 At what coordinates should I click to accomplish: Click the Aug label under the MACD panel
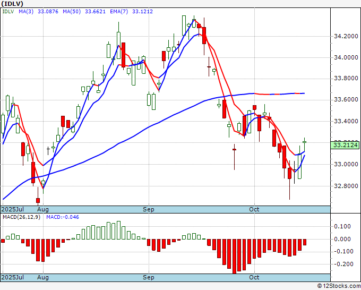click(x=43, y=277)
